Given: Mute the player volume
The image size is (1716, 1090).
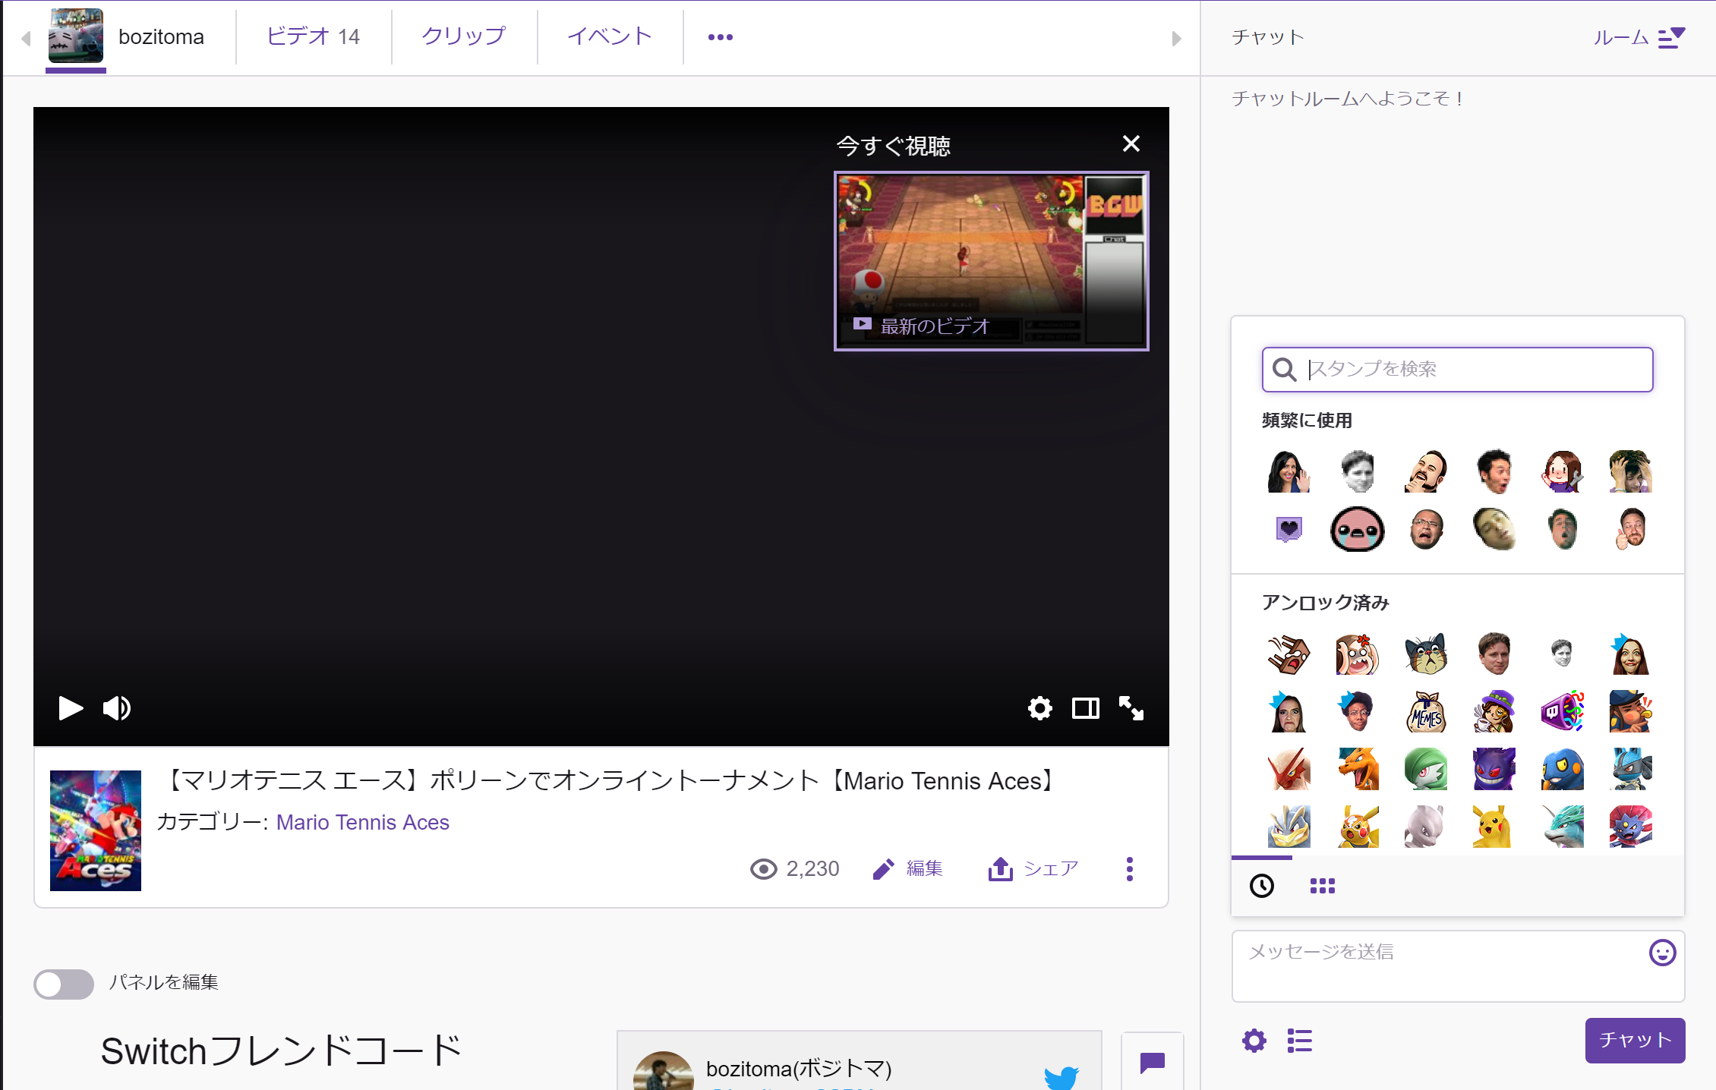Looking at the screenshot, I should 117,707.
